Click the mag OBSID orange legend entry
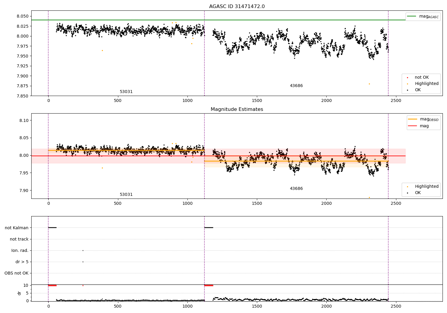The width and height of the screenshot is (447, 313). 423,119
